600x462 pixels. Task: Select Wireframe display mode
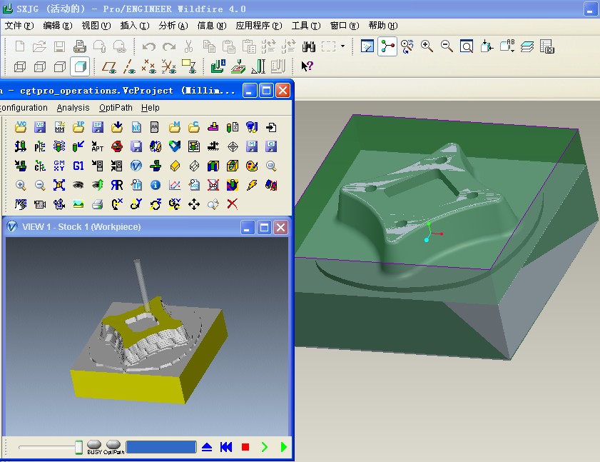coord(20,66)
